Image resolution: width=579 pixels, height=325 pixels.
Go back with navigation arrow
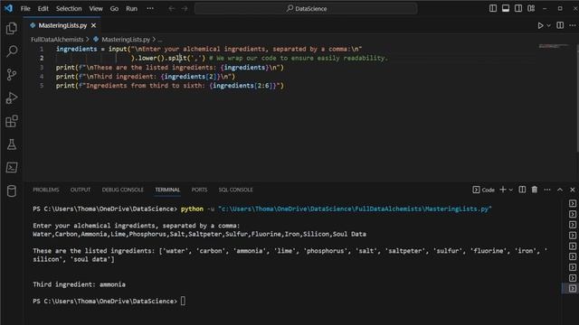[172, 8]
